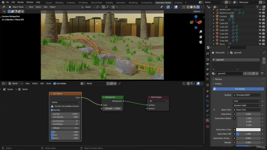Open the Object properties tab icon
Viewport: 267px width, 150px height.
pyautogui.click(x=207, y=91)
